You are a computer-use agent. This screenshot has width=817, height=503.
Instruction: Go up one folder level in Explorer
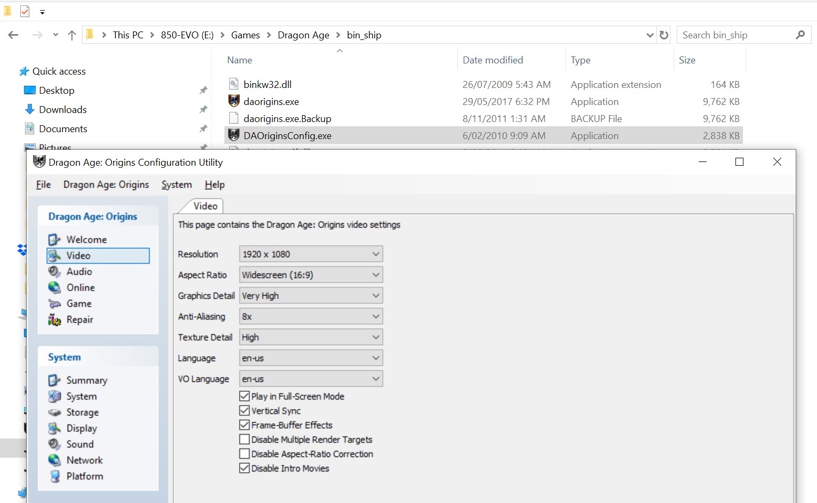[72, 35]
